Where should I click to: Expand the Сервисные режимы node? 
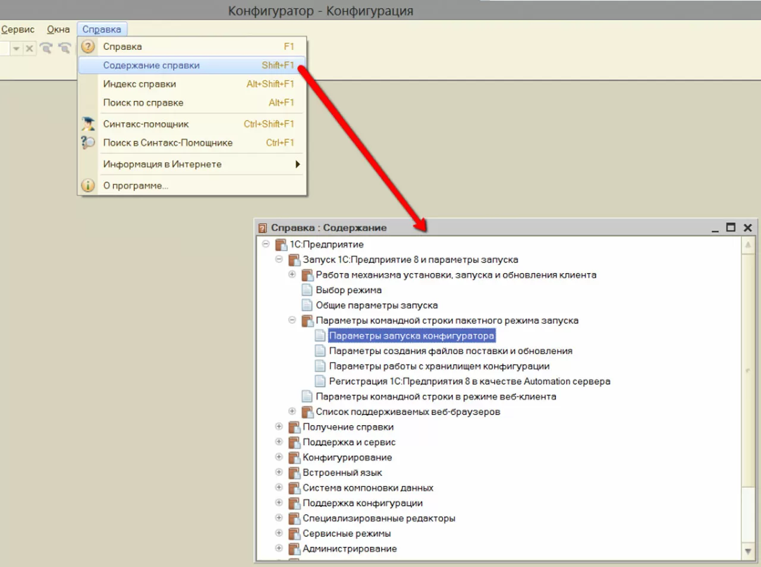pyautogui.click(x=279, y=533)
